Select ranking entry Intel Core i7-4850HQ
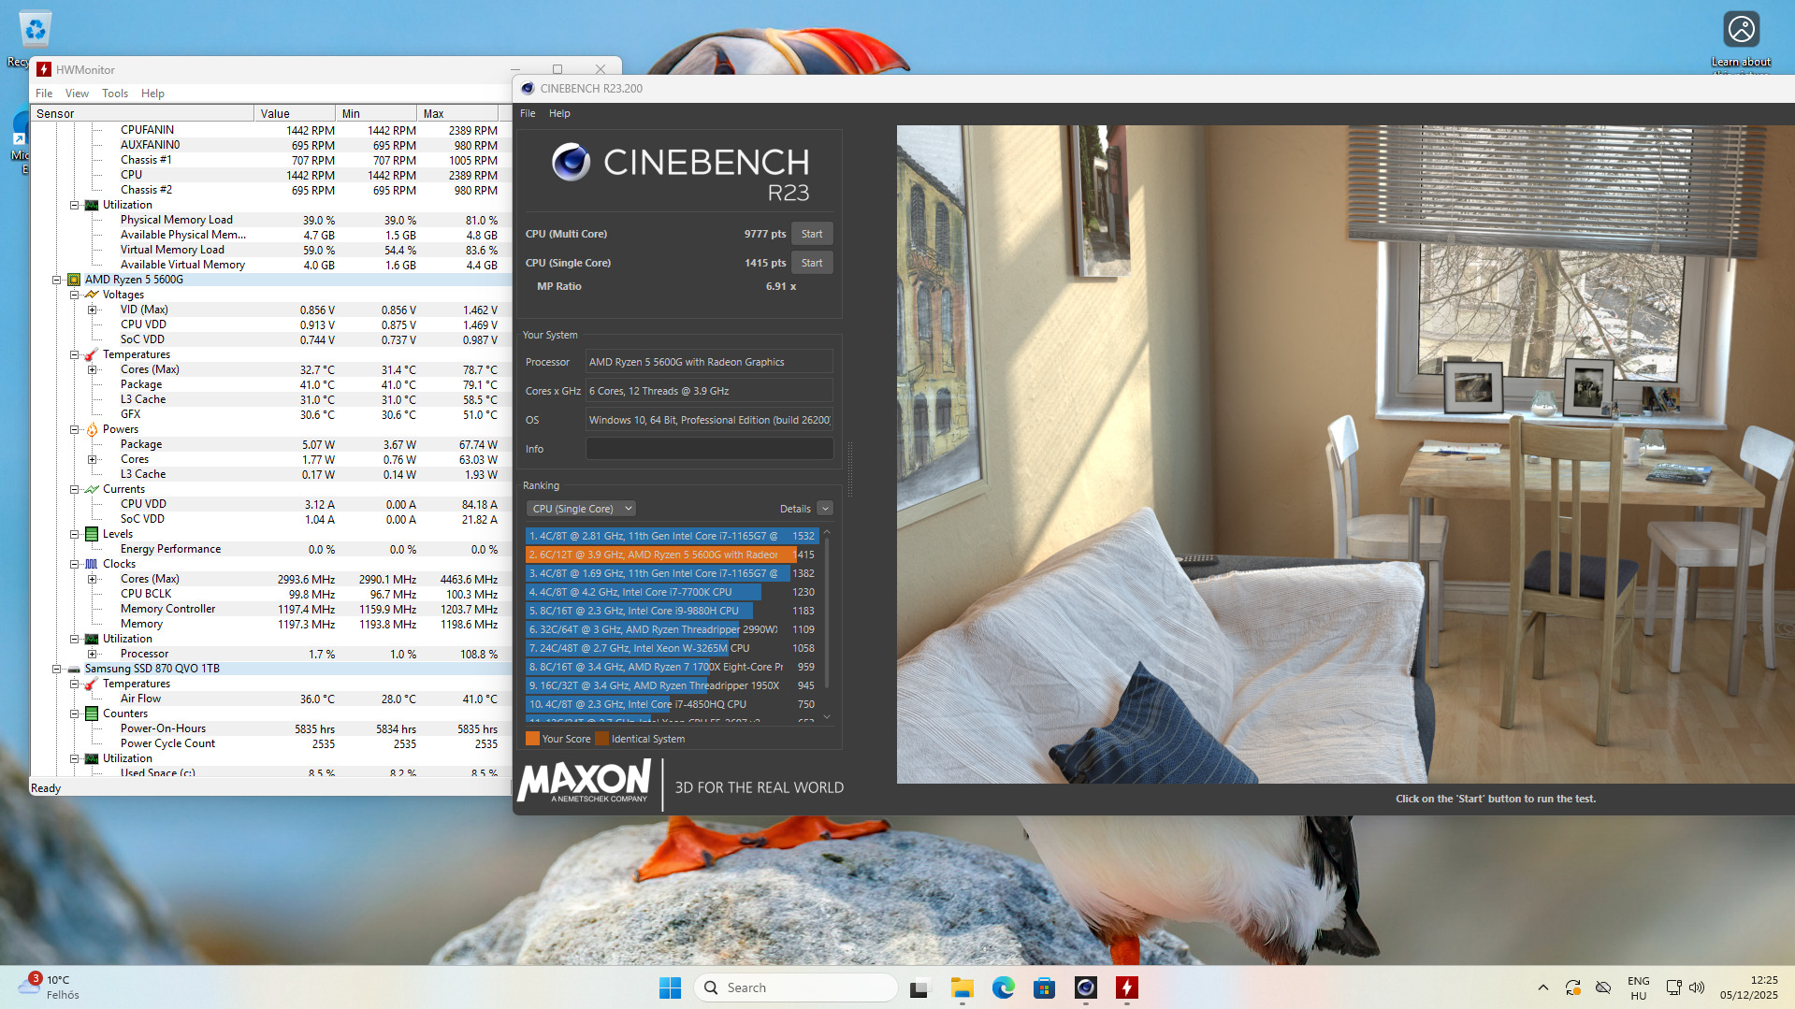 672,704
